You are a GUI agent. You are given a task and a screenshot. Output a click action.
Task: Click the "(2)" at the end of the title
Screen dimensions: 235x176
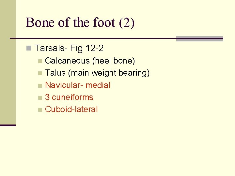[x=127, y=23]
